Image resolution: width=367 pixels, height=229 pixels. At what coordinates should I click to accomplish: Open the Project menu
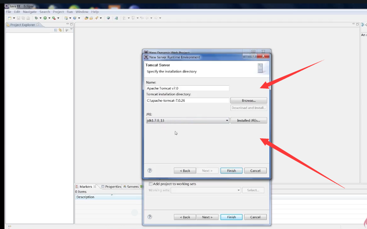click(x=58, y=12)
